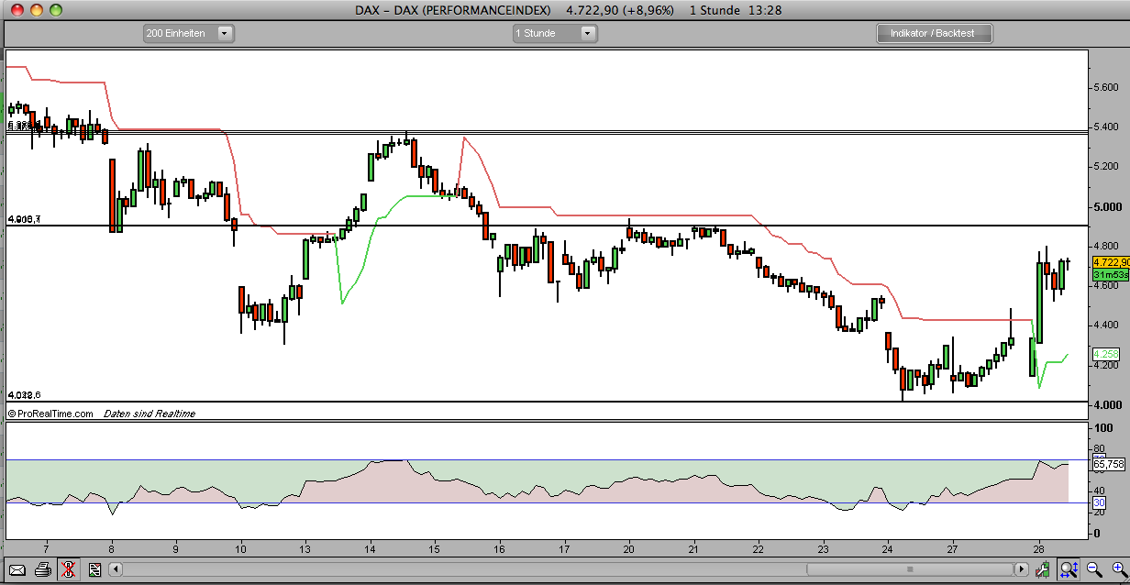Click the ProRealTime.com link

coord(52,414)
